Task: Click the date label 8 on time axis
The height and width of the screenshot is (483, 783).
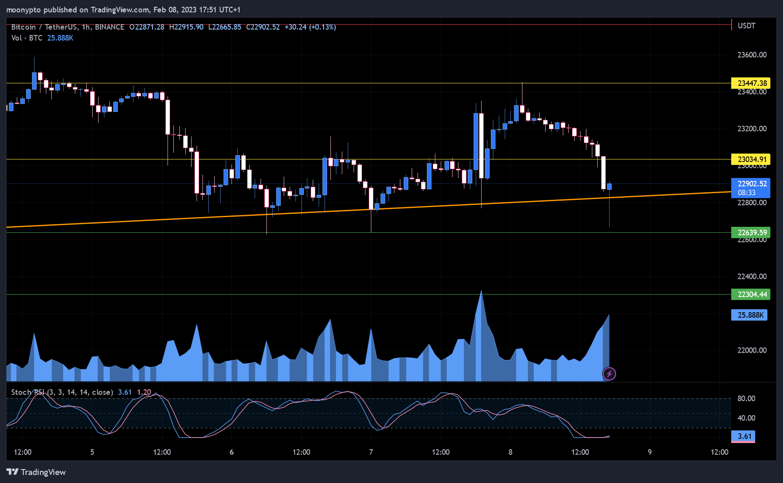Action: coord(510,452)
